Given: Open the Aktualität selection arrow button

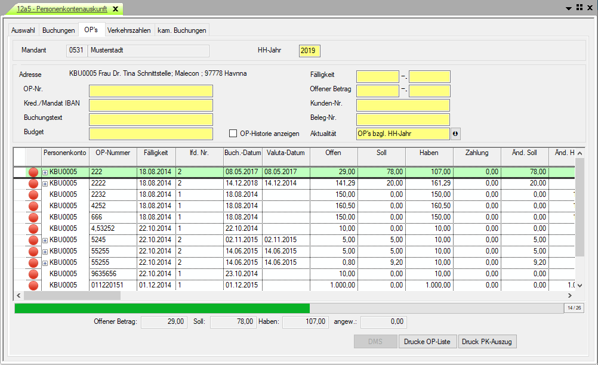Looking at the screenshot, I should (456, 134).
